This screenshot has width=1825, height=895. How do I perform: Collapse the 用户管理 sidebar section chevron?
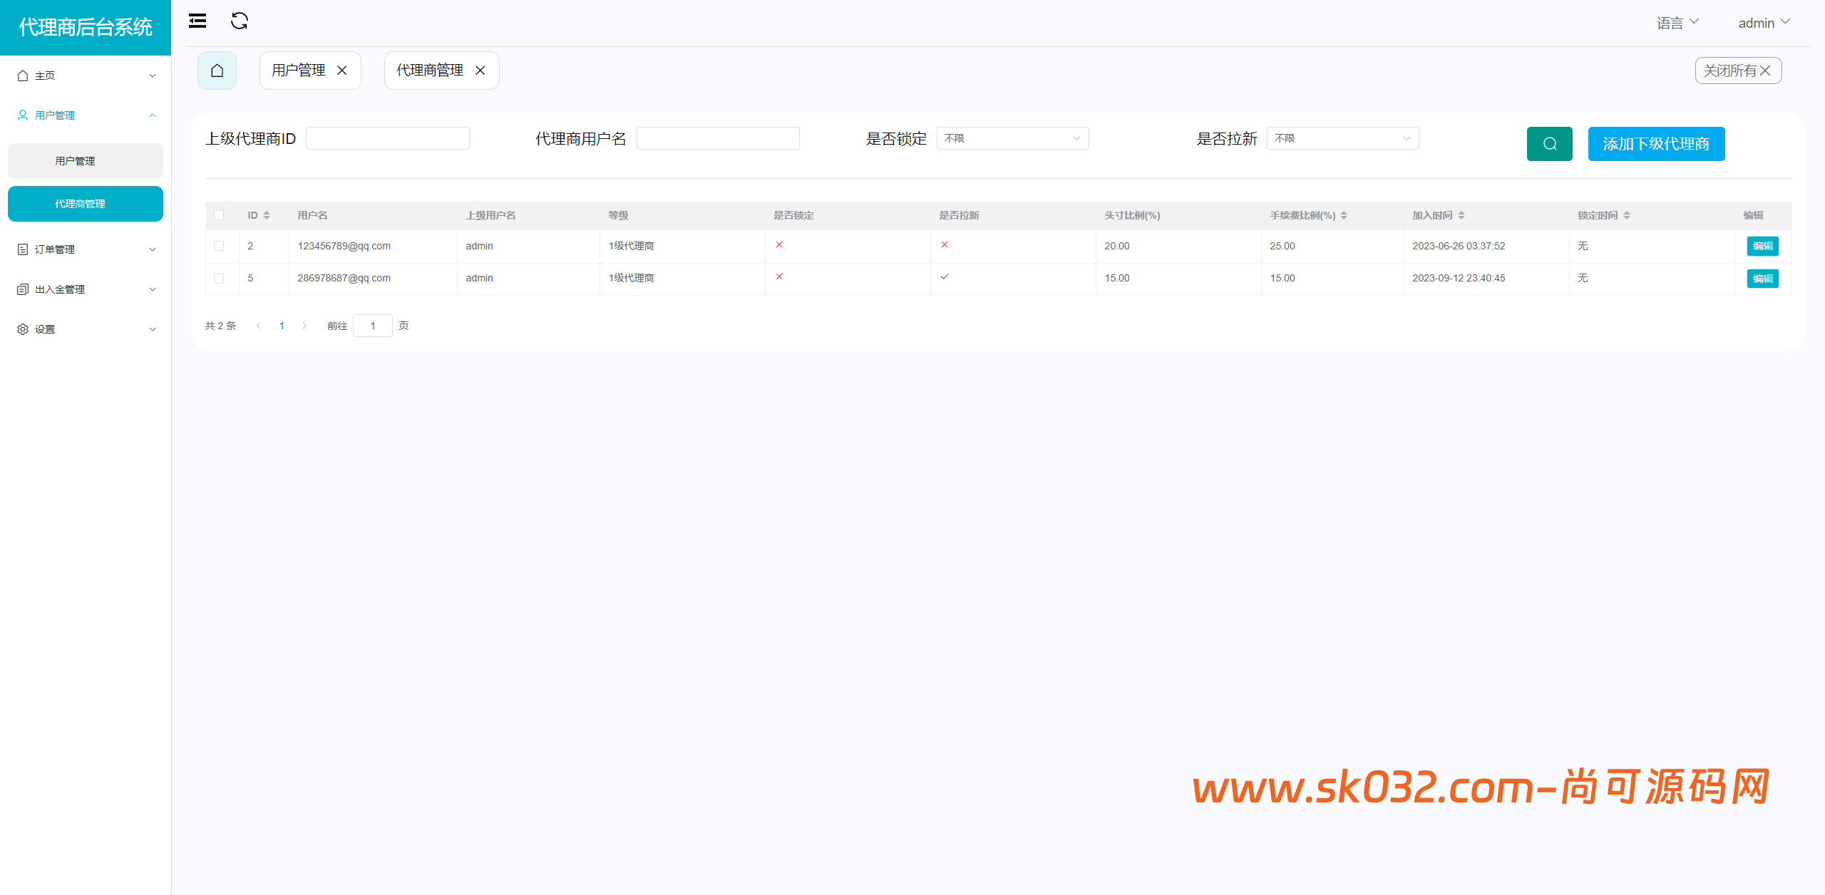pos(152,115)
